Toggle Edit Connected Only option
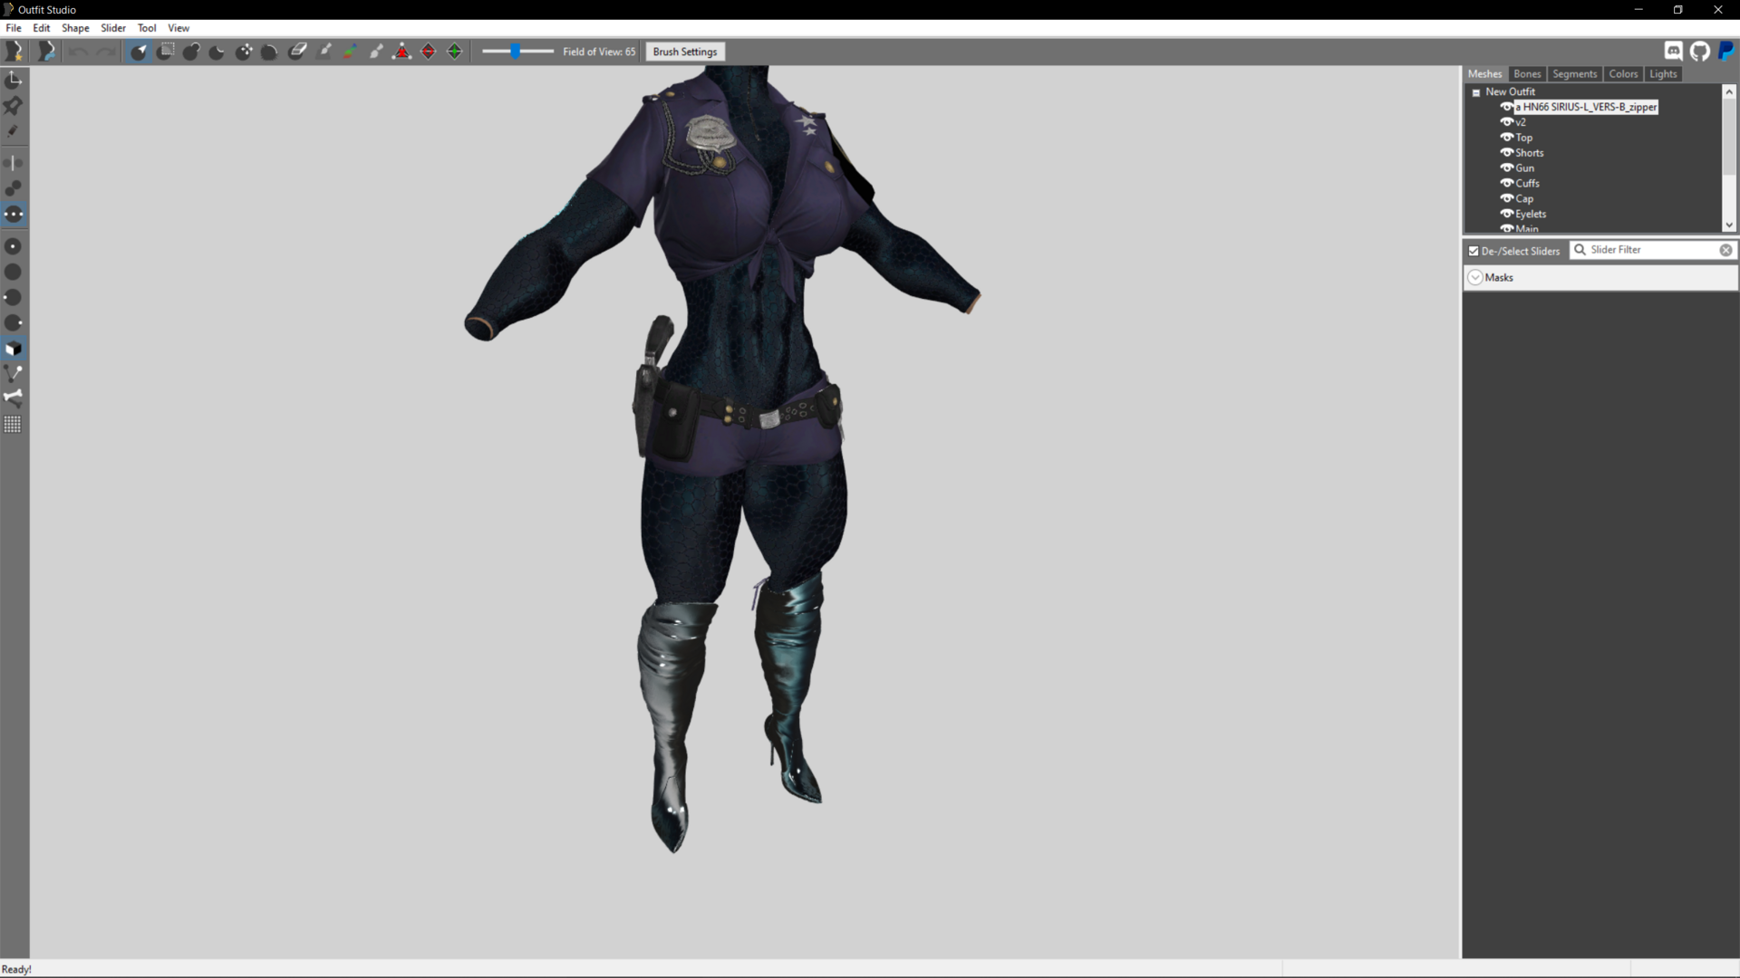 [x=14, y=188]
